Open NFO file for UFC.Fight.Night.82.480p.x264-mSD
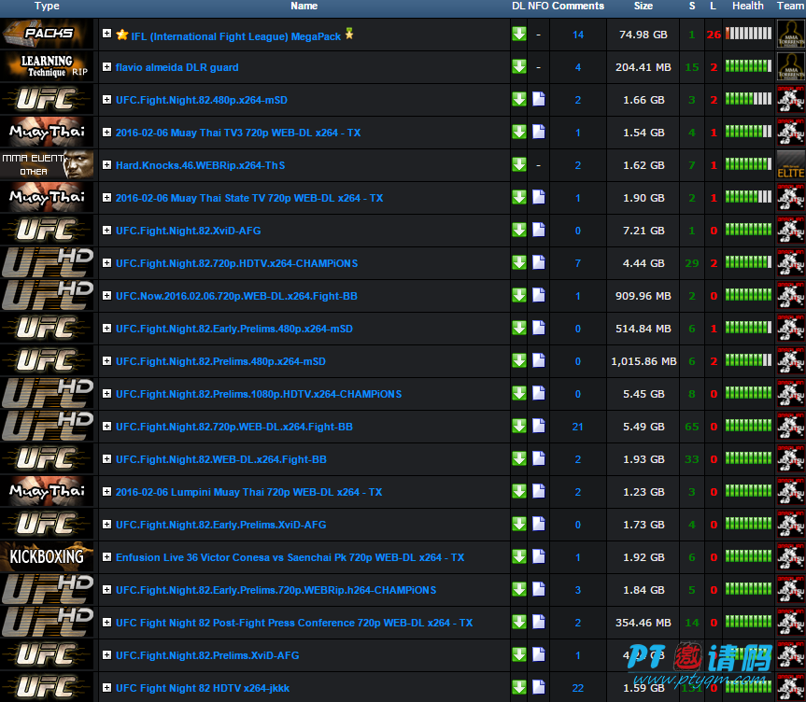 (538, 99)
